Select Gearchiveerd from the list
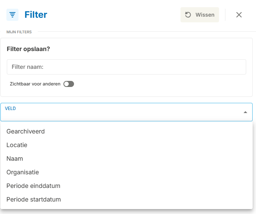 pyautogui.click(x=26, y=132)
